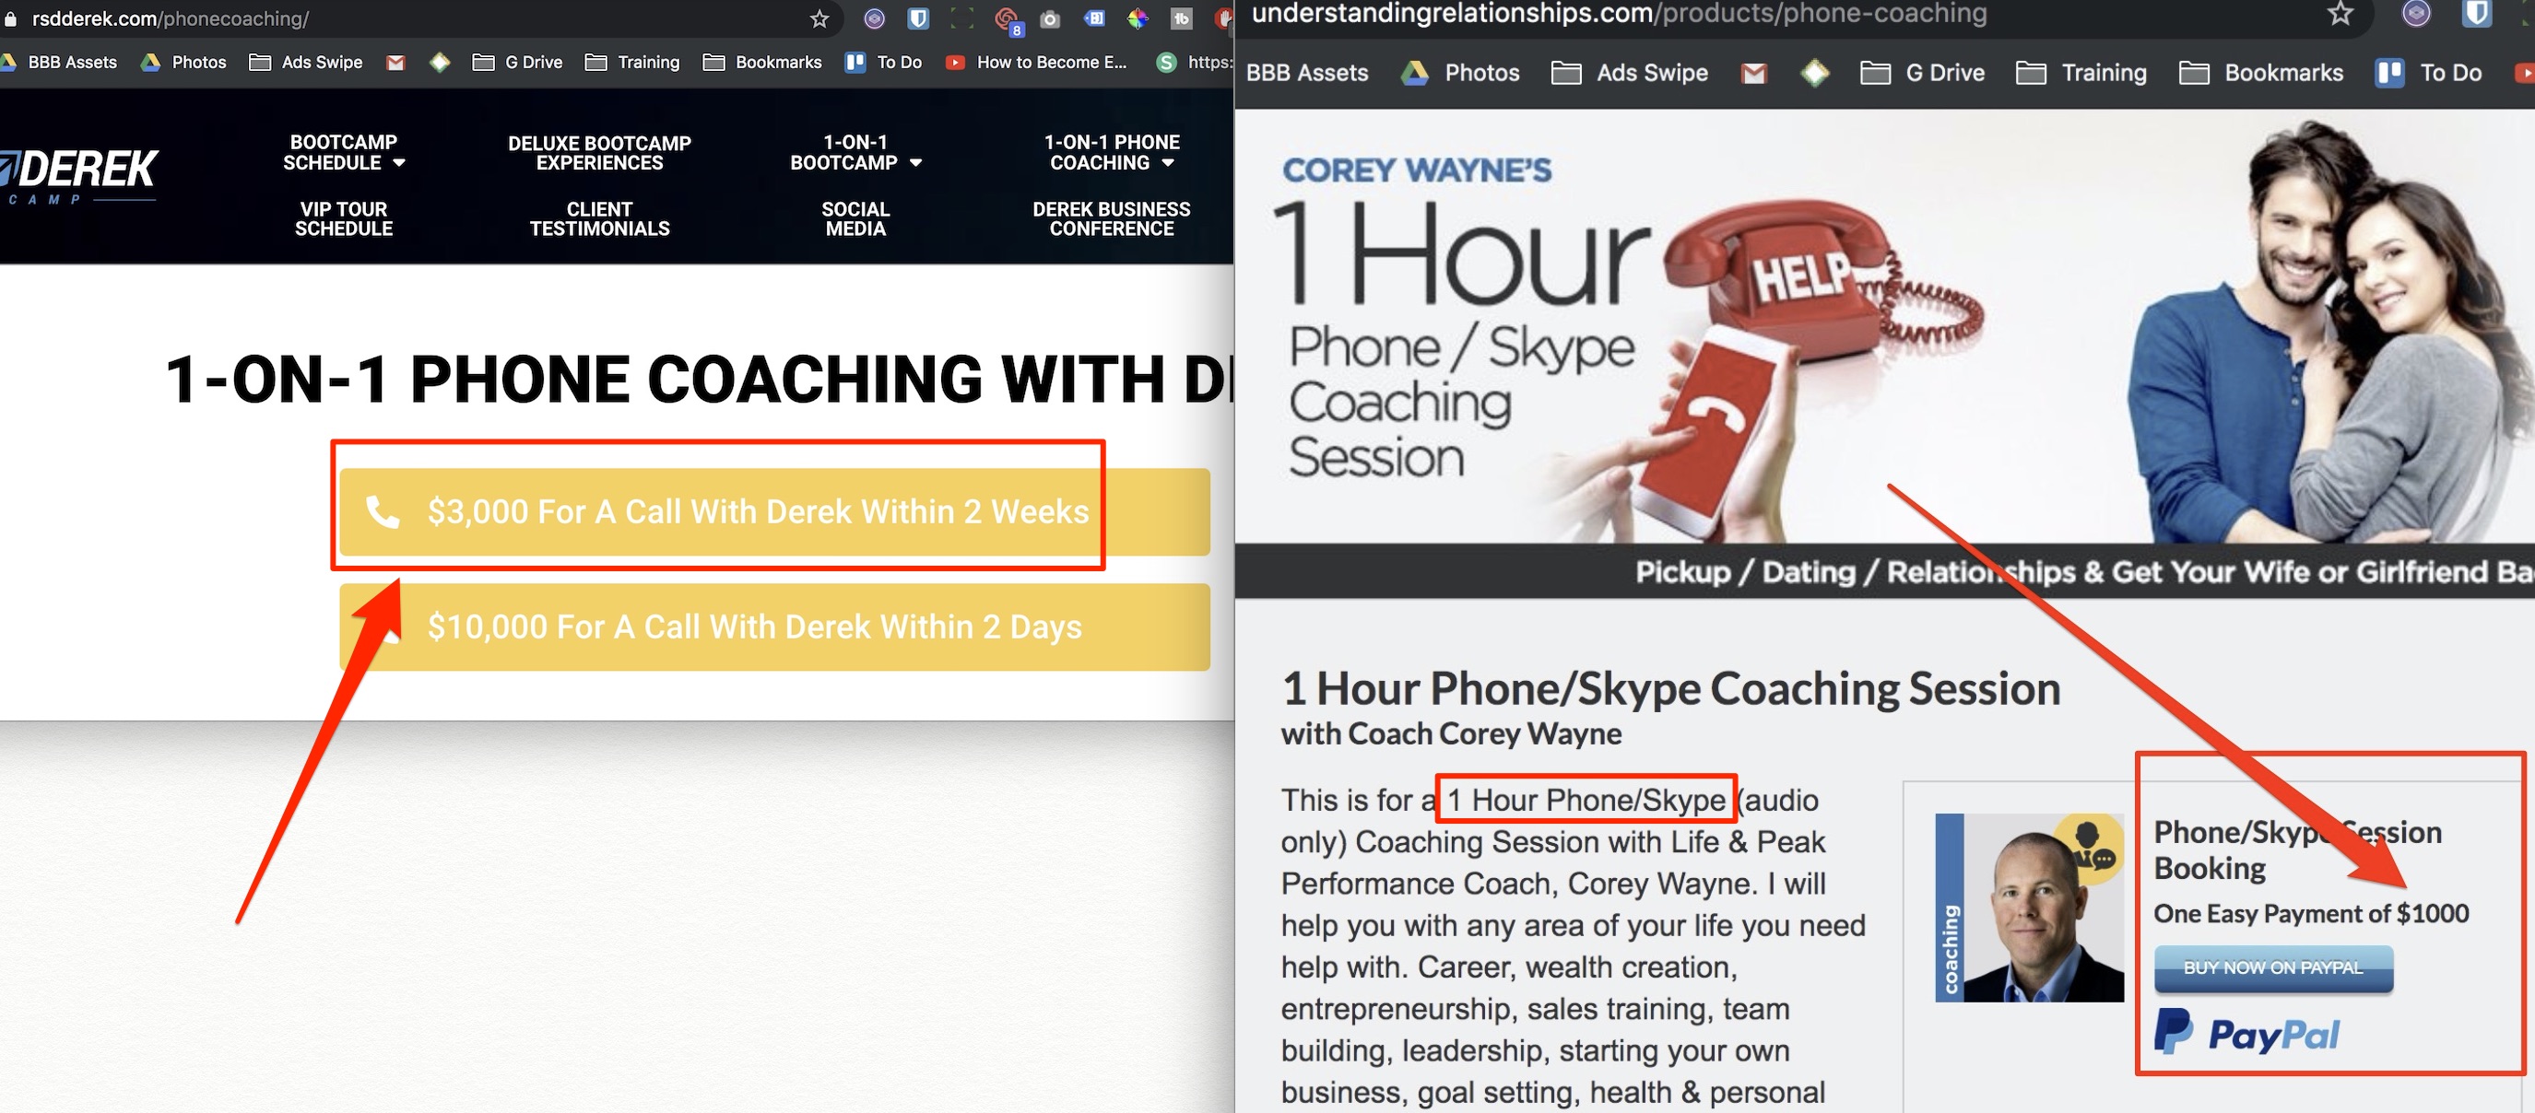Expand the Bootcamp Schedule dropdown menu
The image size is (2535, 1113).
point(344,152)
